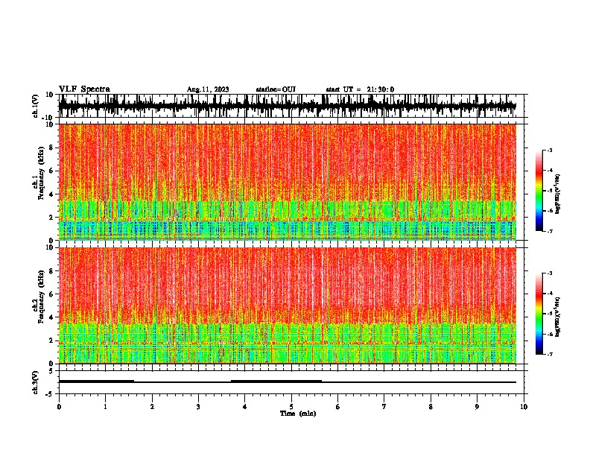The width and height of the screenshot is (590, 456).
Task: Click the "-3" top label of ch.1 color bar
Action: (549, 150)
